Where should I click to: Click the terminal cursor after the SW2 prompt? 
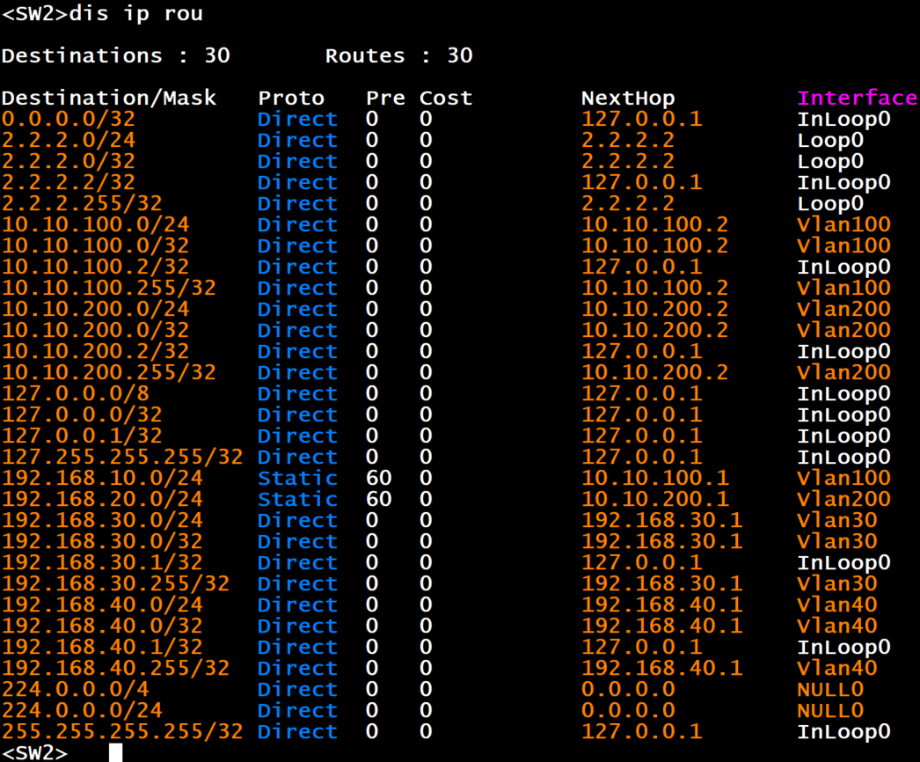115,752
